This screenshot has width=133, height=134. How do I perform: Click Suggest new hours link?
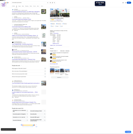[x=56, y=43]
